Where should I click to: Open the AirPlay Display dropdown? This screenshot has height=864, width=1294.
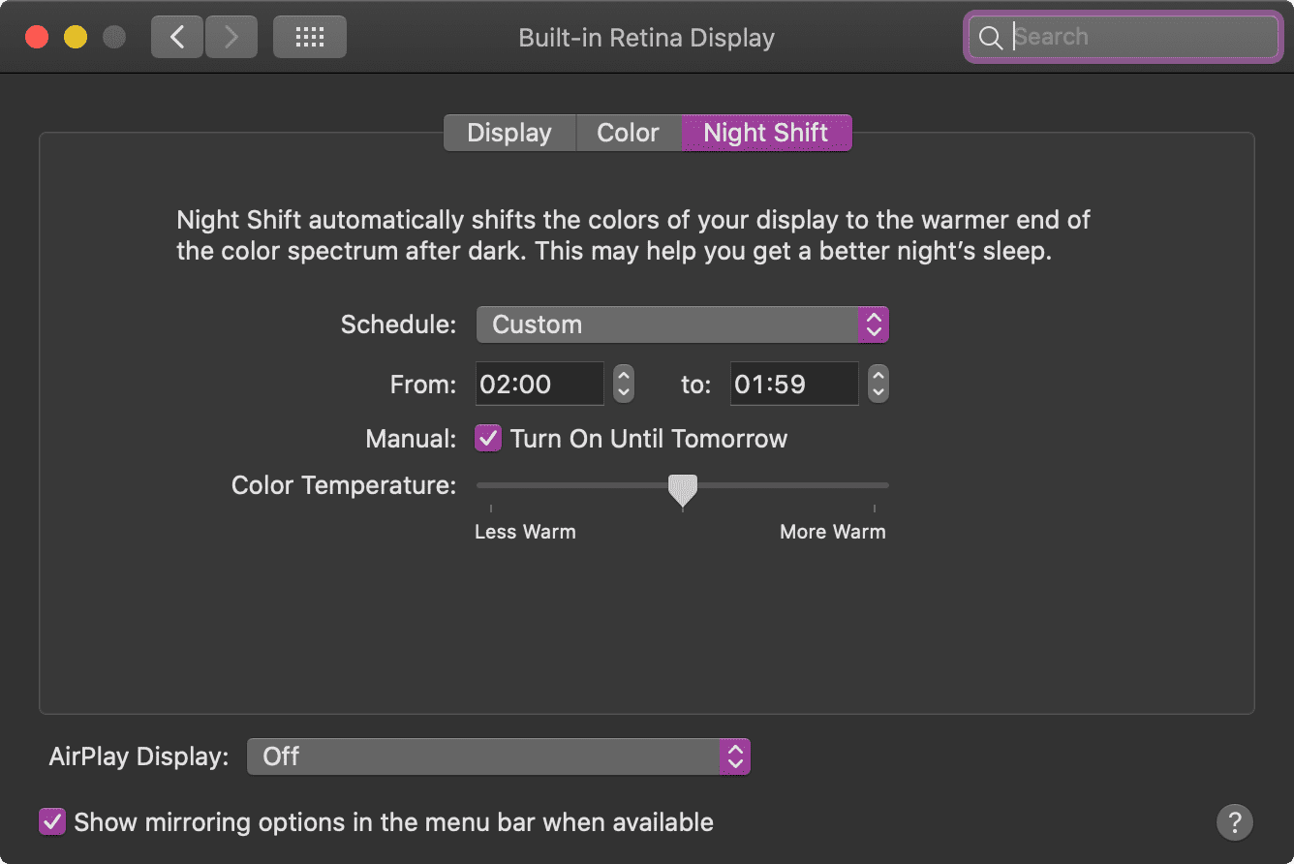[499, 756]
